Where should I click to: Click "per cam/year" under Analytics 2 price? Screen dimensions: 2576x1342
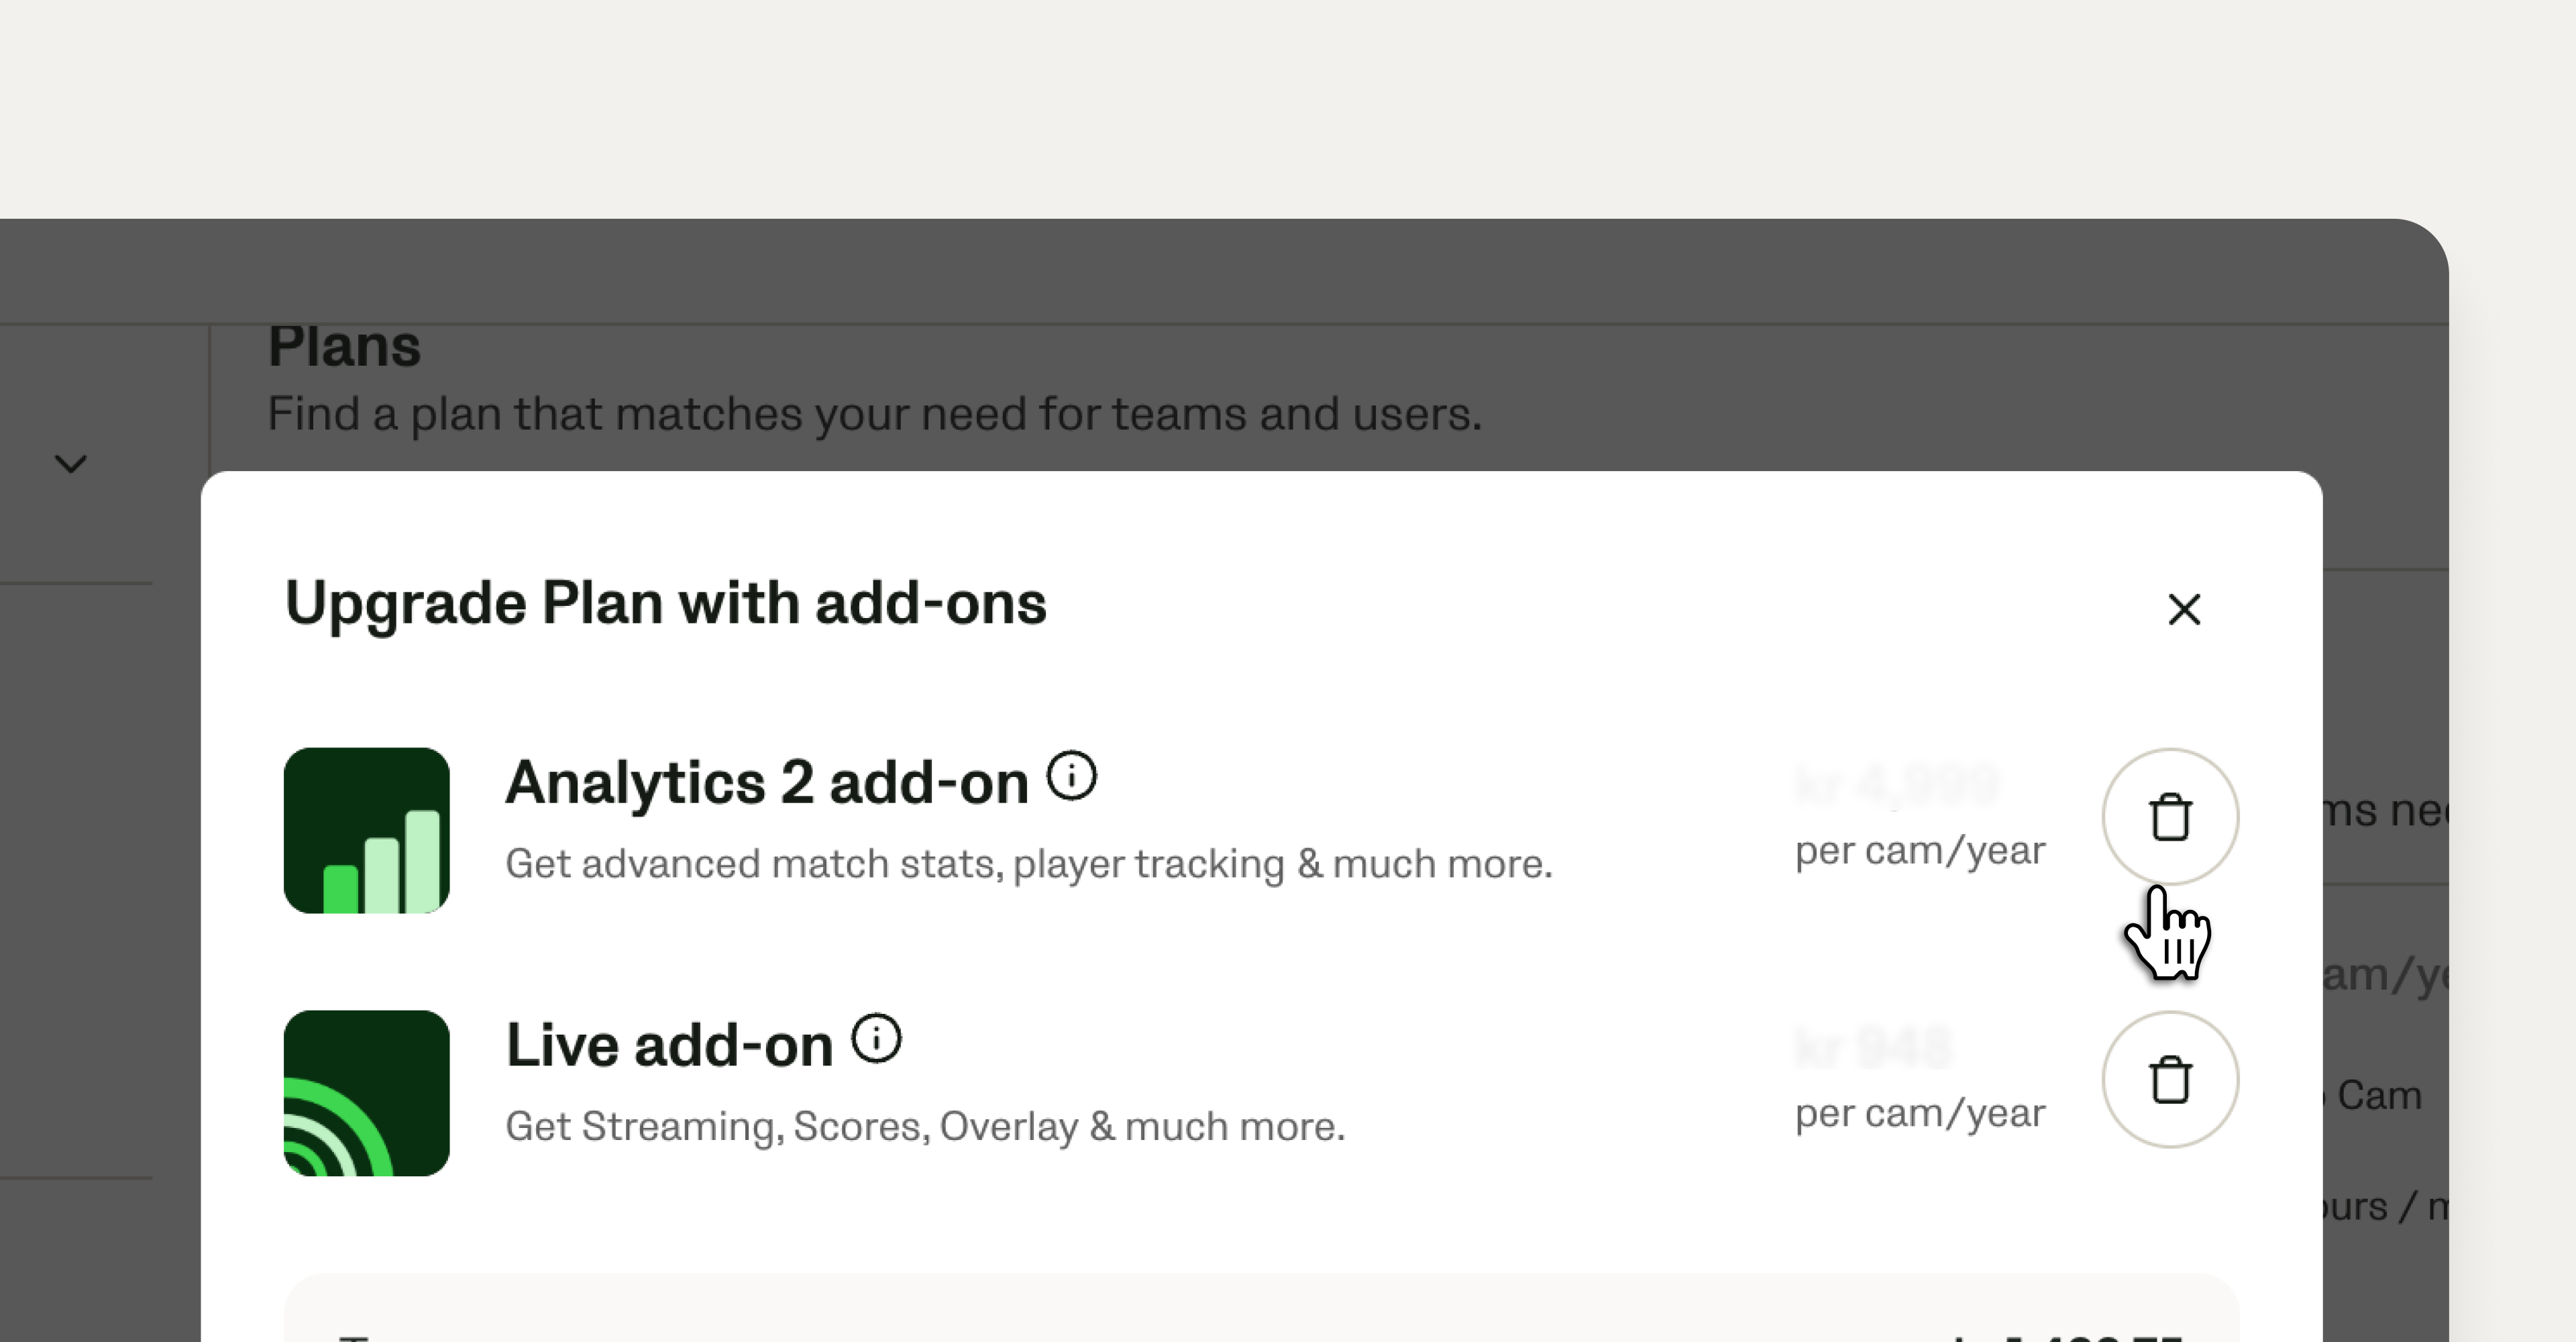tap(1920, 851)
